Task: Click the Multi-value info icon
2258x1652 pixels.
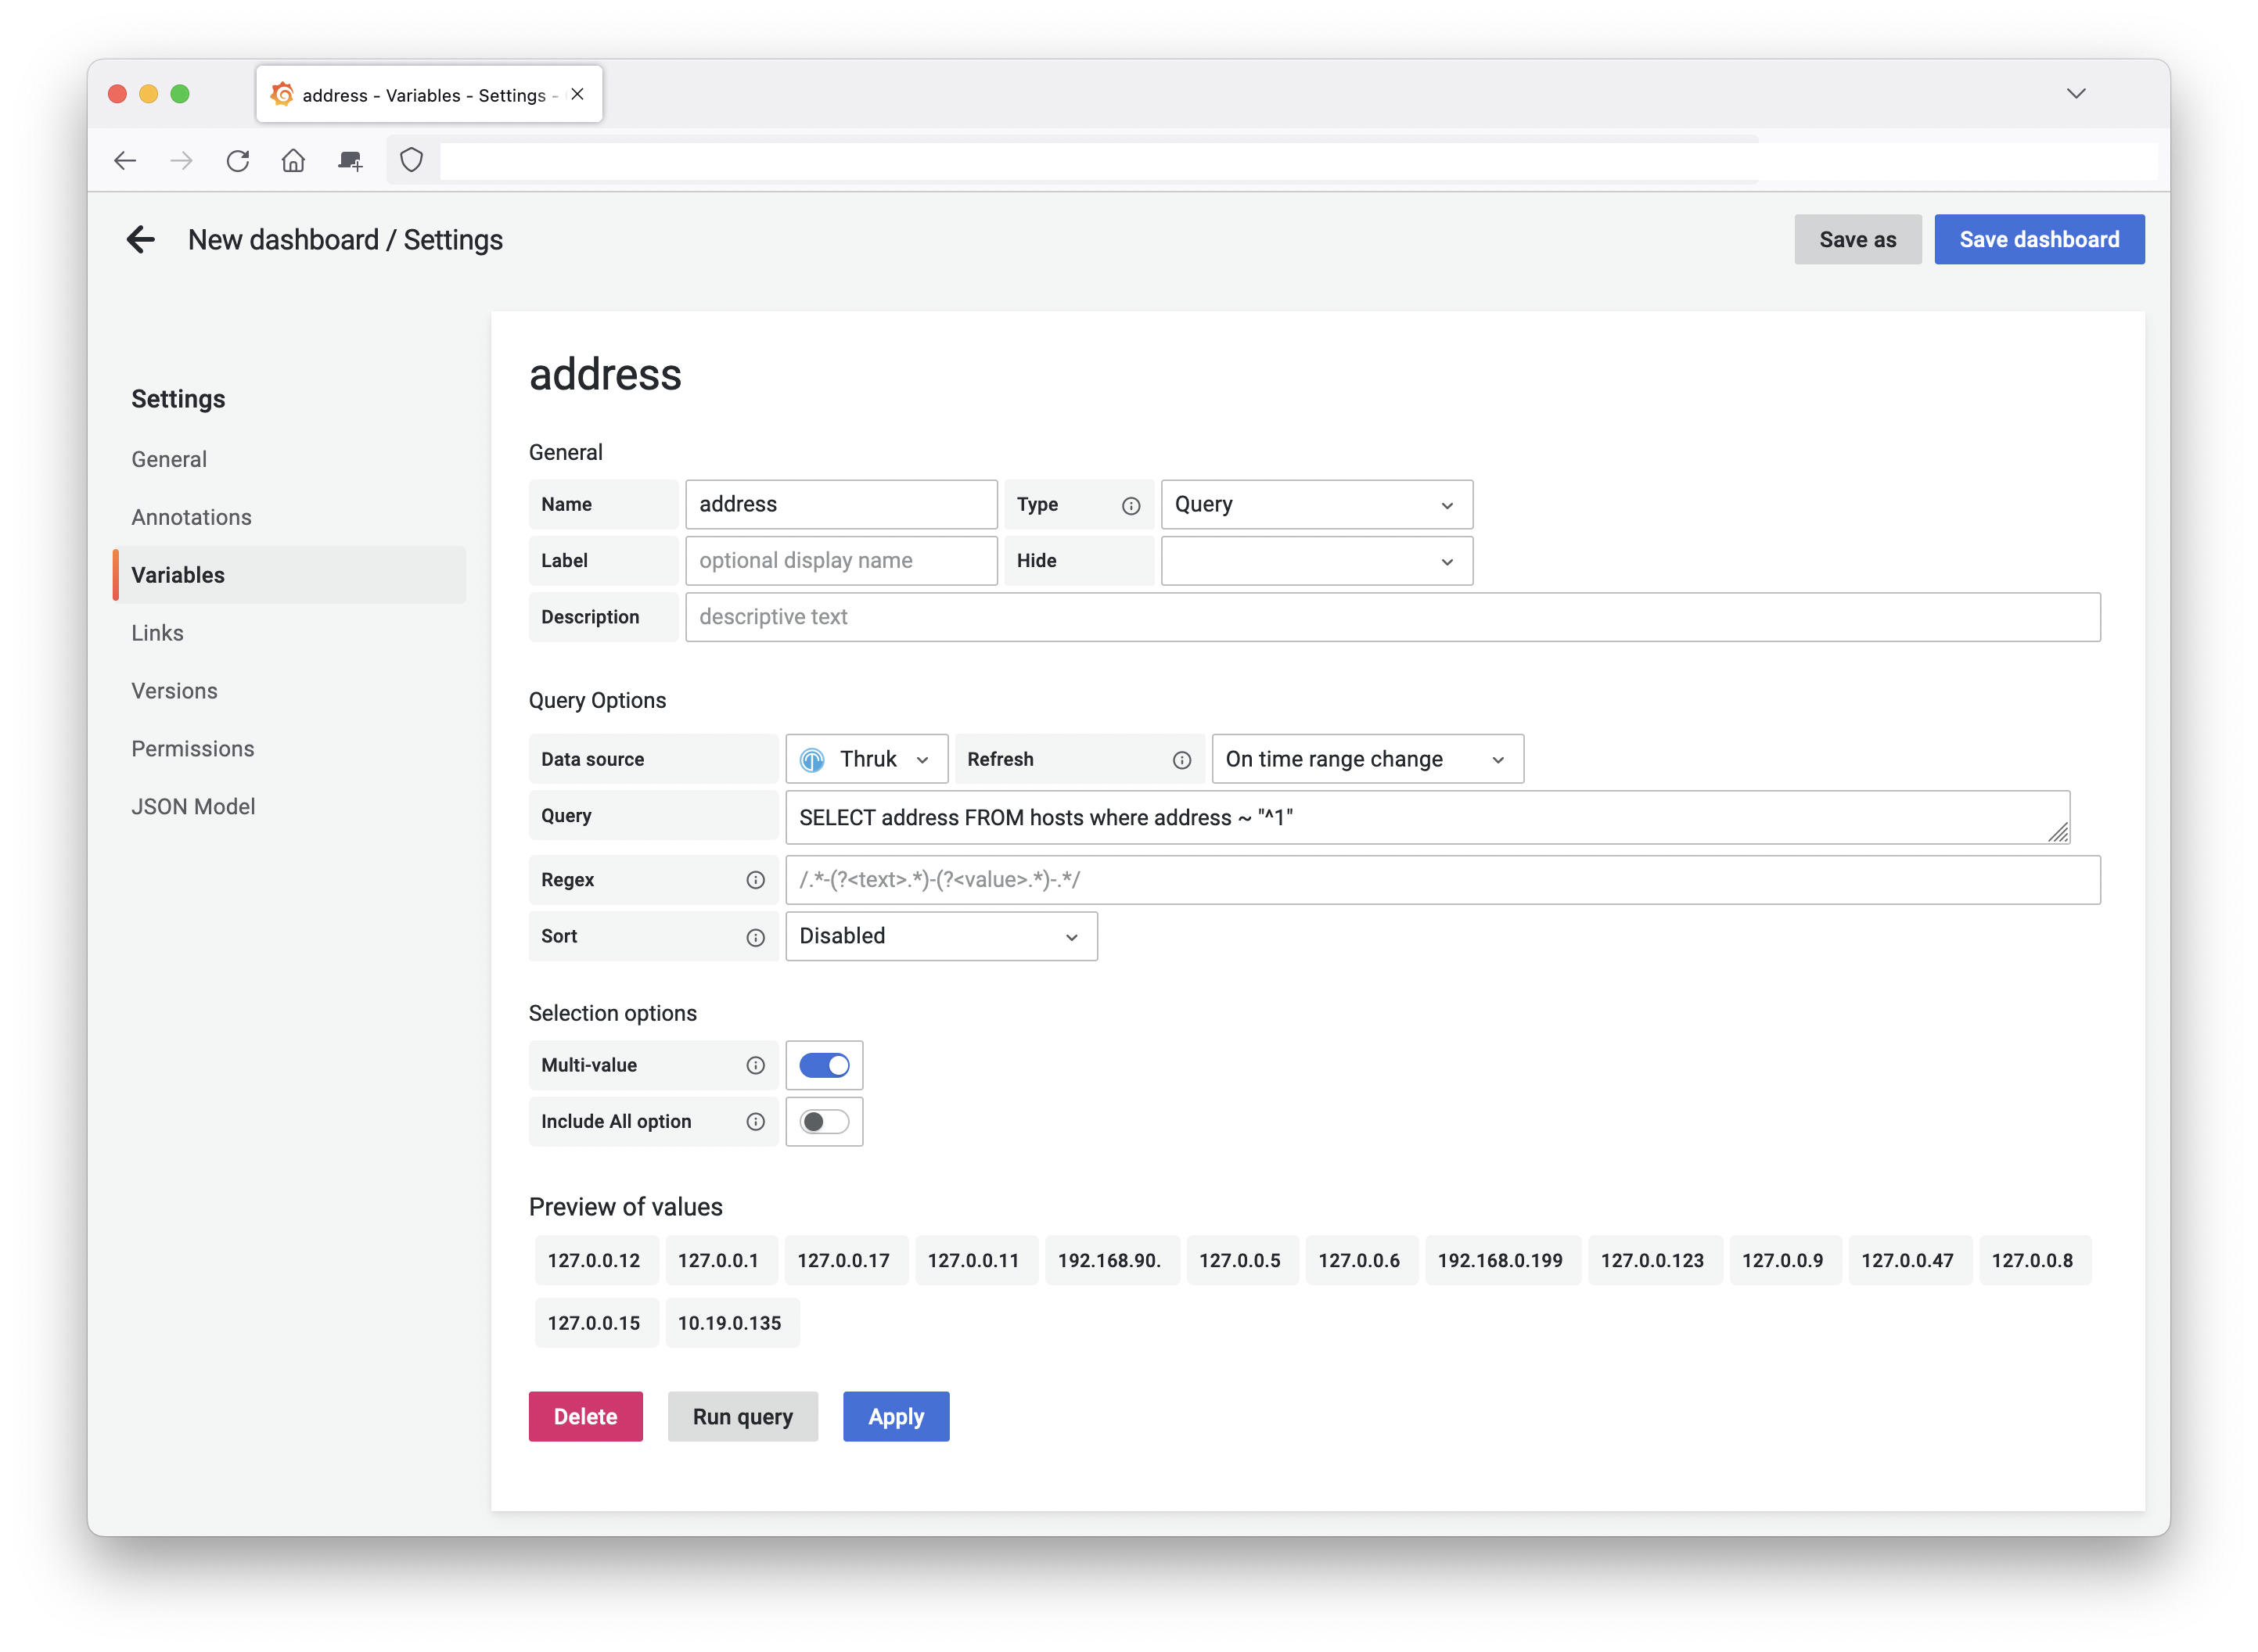Action: coord(755,1066)
